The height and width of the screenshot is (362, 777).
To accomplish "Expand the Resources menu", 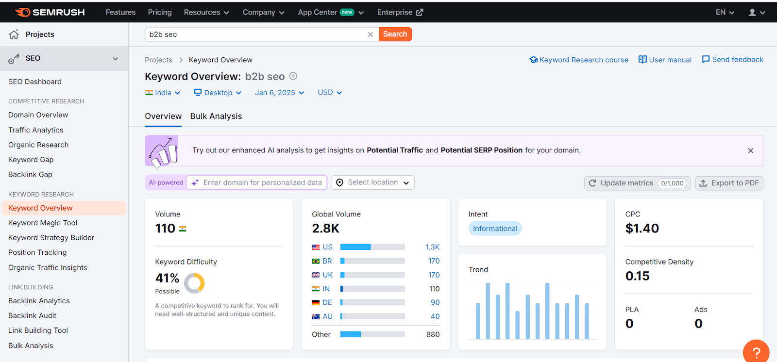I will 206,13.
